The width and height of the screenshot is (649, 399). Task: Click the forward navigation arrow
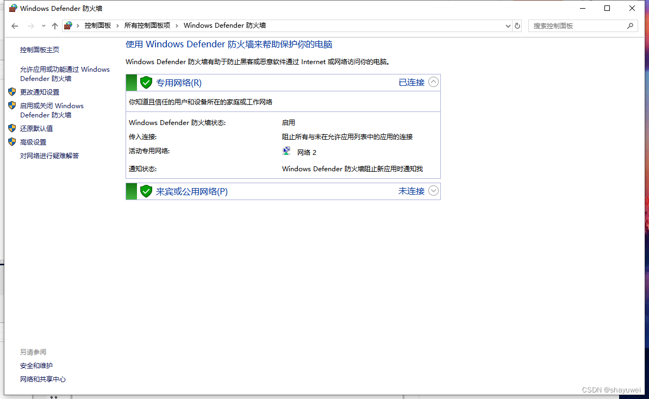tap(30, 26)
